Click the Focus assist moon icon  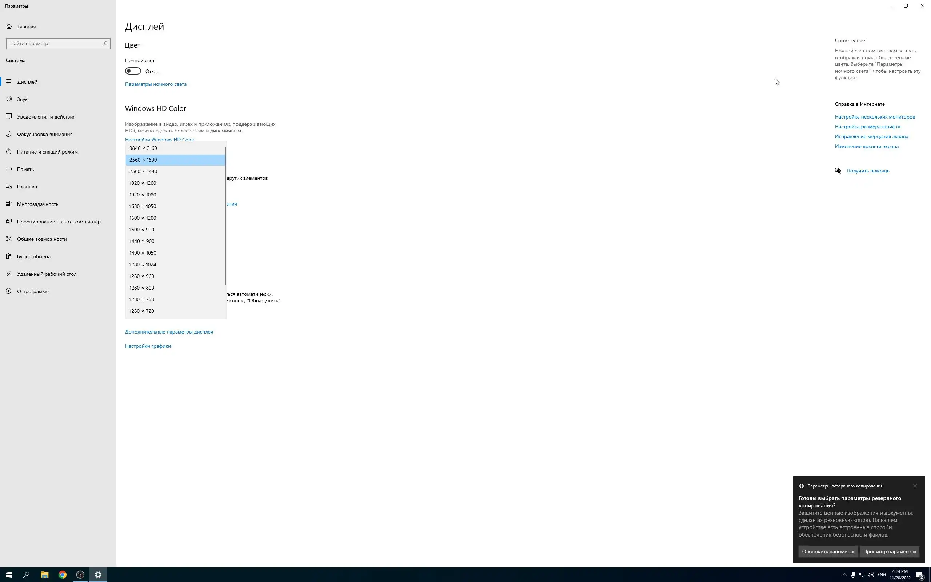coord(8,134)
